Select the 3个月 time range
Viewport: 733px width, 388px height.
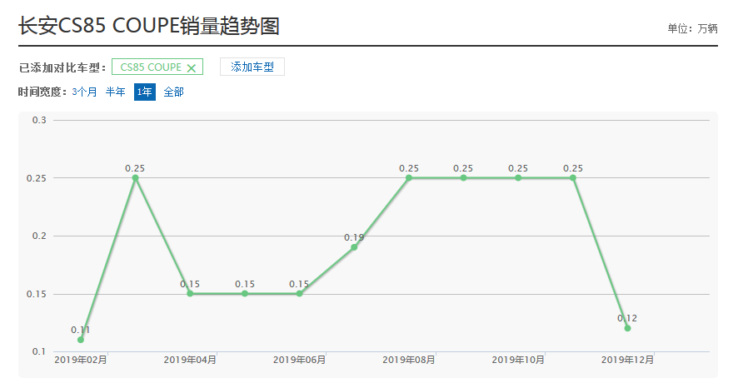[84, 92]
